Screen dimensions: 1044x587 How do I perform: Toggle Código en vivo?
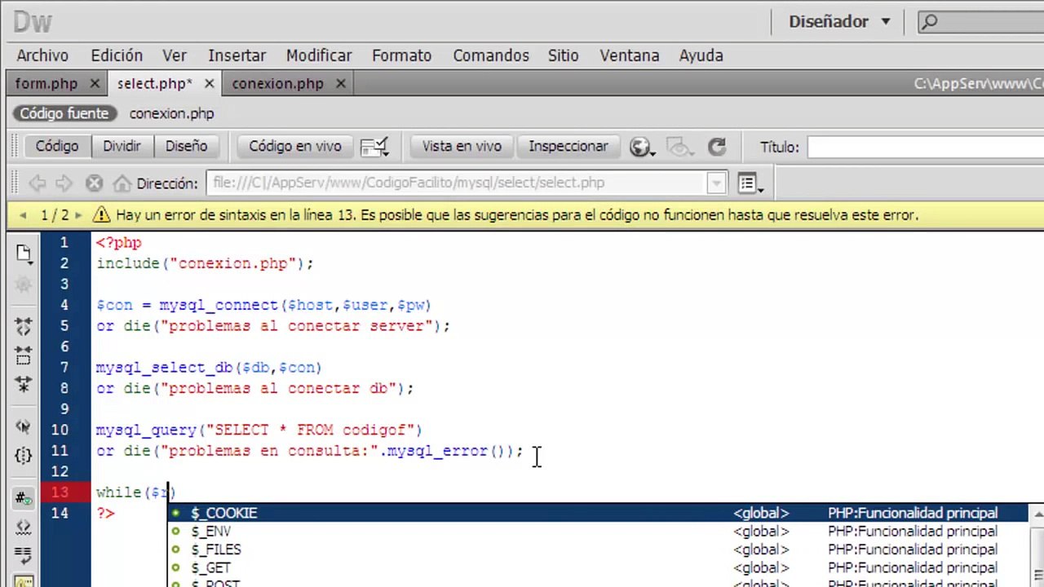294,146
